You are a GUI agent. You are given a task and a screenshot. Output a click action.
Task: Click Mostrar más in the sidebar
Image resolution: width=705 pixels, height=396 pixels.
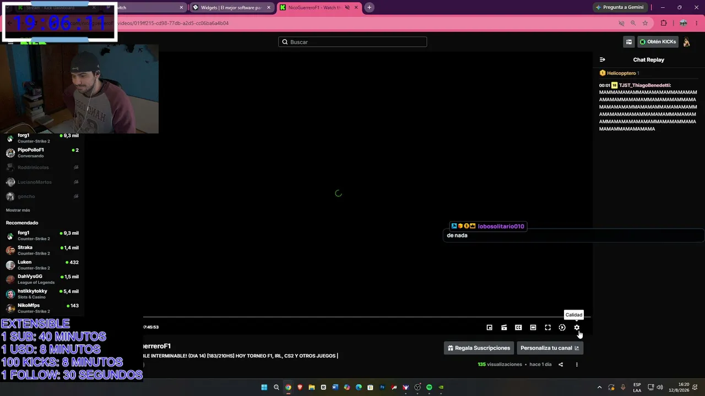(x=18, y=210)
